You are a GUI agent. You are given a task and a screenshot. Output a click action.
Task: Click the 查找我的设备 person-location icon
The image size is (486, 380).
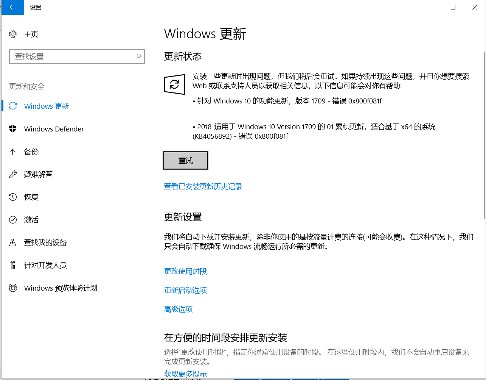[13, 242]
